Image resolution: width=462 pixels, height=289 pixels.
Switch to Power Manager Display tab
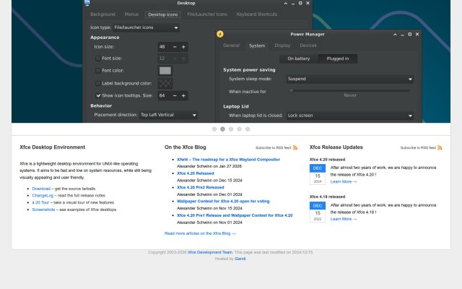(x=282, y=46)
